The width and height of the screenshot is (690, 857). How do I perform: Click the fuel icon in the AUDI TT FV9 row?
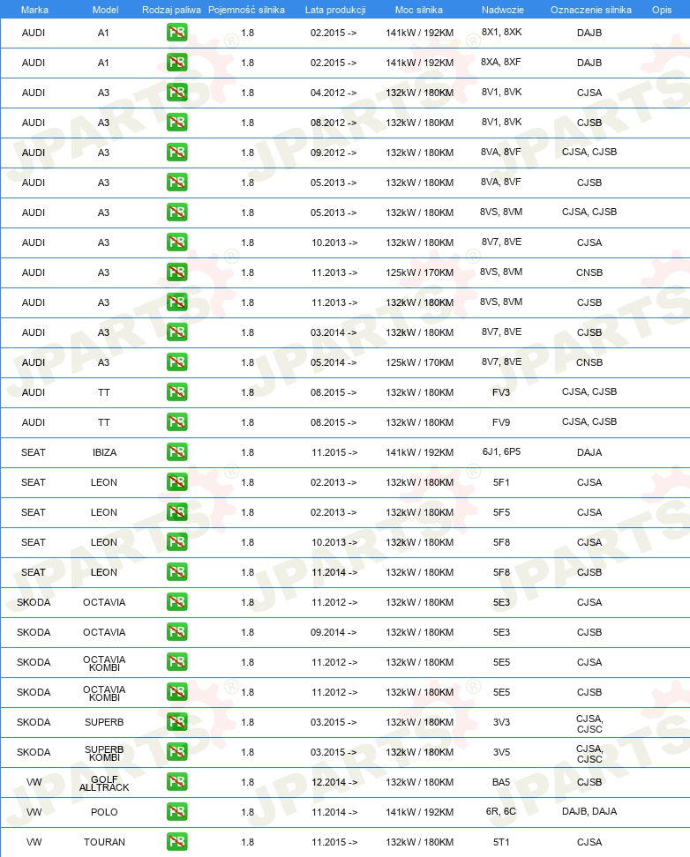[x=176, y=422]
